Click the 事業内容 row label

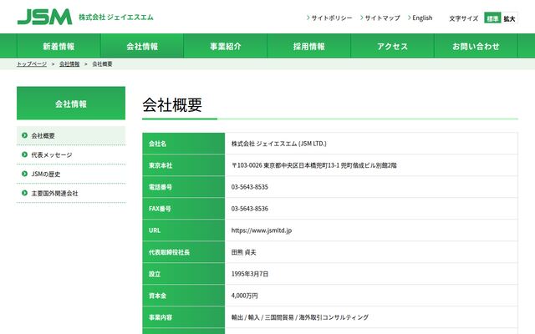(160, 317)
